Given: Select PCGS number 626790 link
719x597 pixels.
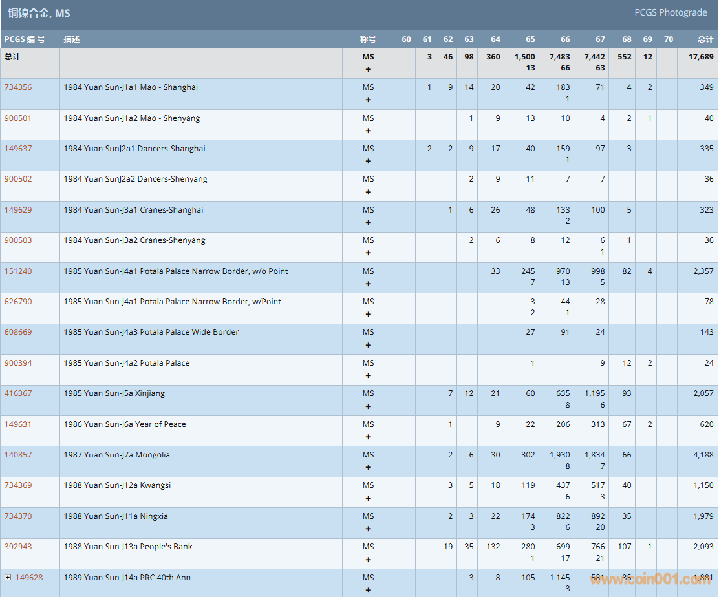Looking at the screenshot, I should pyautogui.click(x=18, y=302).
